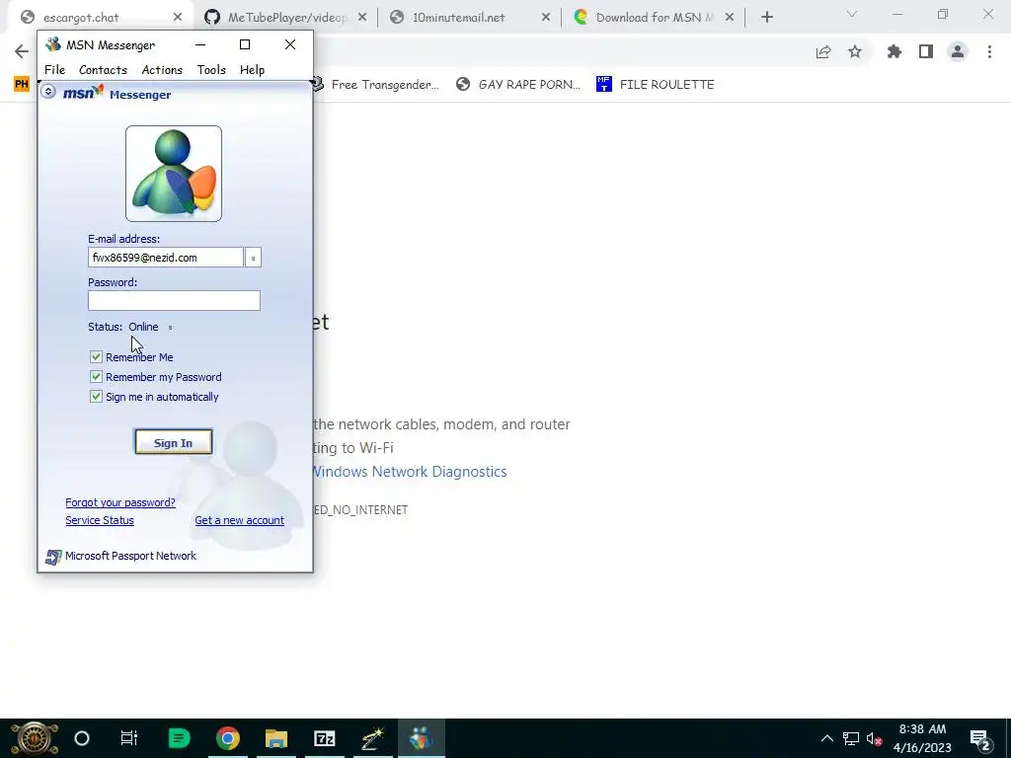Image resolution: width=1011 pixels, height=758 pixels.
Task: Switch to the escargot.chat tab
Action: tap(81, 18)
